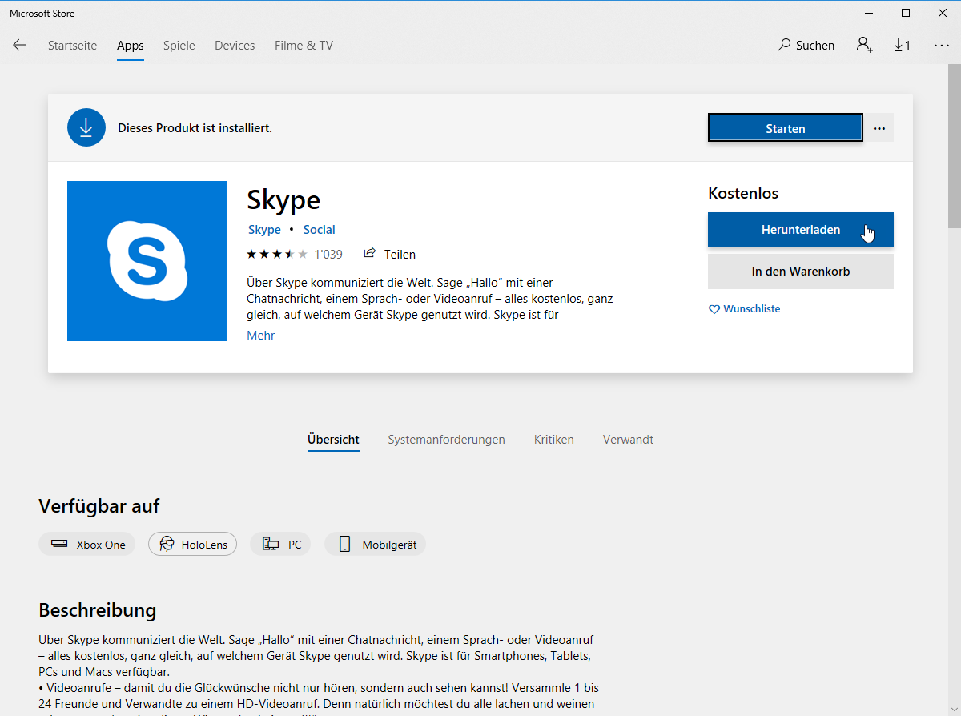
Task: Open Filme & TV tab
Action: pos(304,46)
